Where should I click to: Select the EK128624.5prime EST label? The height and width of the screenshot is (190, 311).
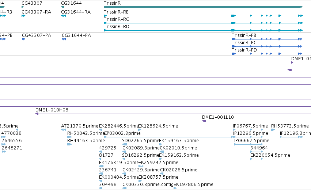[158, 126]
